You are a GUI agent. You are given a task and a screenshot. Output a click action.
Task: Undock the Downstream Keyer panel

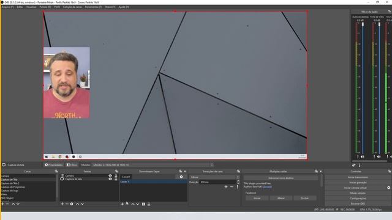180,171
